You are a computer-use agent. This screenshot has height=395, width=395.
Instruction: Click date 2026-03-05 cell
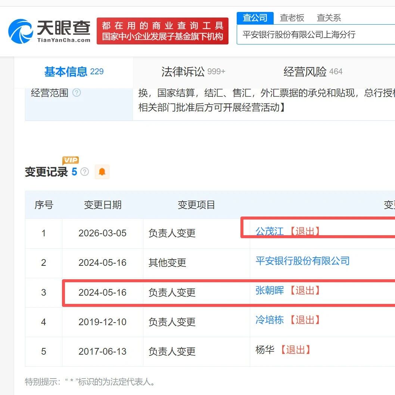tap(103, 233)
